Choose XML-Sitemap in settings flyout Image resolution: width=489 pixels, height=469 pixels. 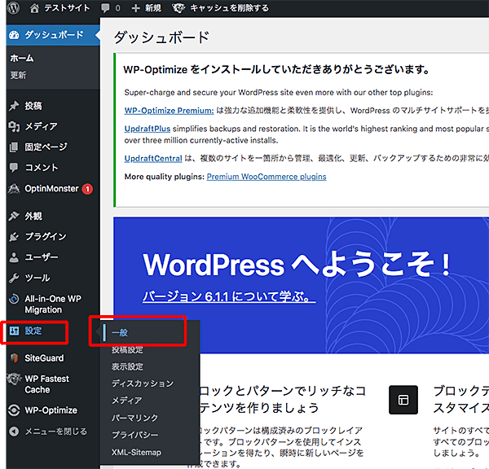pyautogui.click(x=136, y=452)
